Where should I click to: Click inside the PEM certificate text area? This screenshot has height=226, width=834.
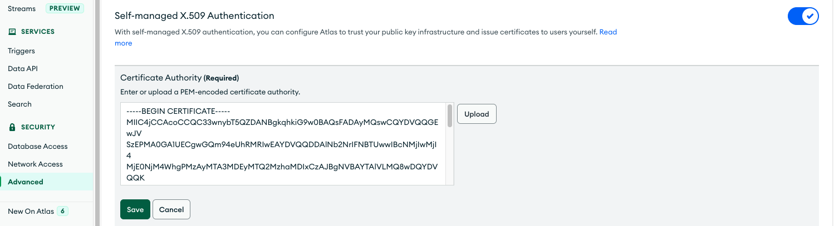click(283, 144)
